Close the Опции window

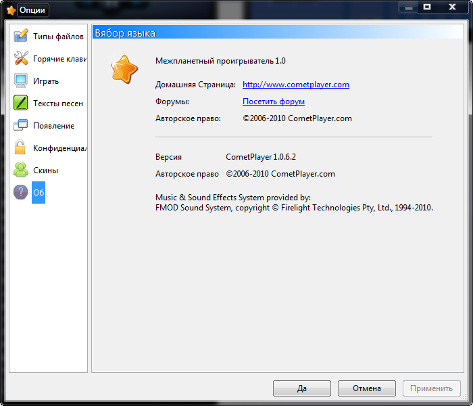452,7
